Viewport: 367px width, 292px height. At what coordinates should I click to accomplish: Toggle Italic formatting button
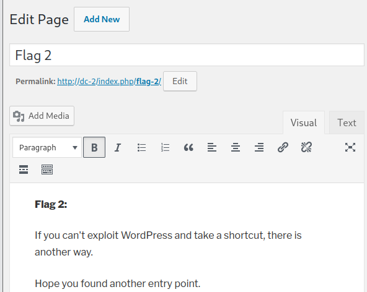coord(118,147)
